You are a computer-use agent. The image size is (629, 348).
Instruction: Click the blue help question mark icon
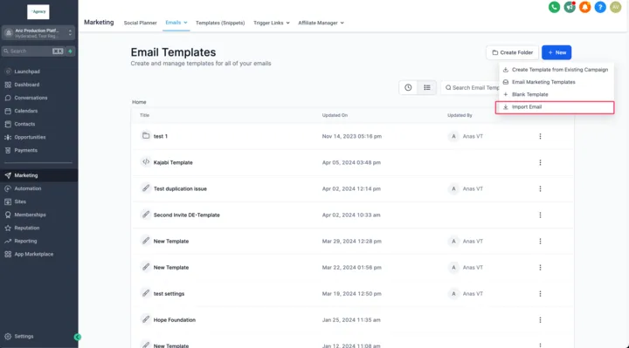pyautogui.click(x=600, y=7)
